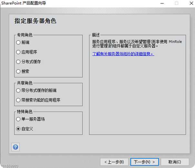Minimize the SharePoint configuration wizard window

point(162,3)
